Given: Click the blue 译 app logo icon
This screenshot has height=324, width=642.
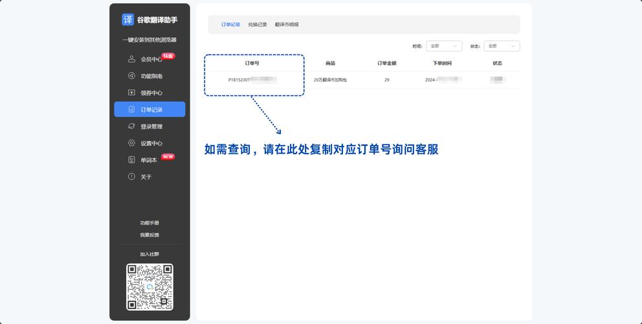Looking at the screenshot, I should tap(127, 19).
